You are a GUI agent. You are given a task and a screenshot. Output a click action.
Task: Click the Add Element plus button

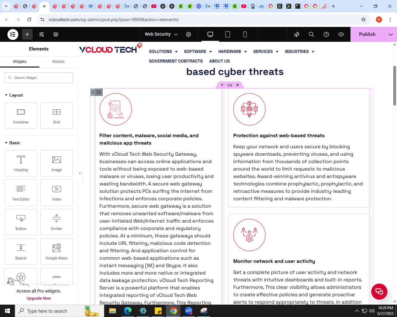click(27, 34)
